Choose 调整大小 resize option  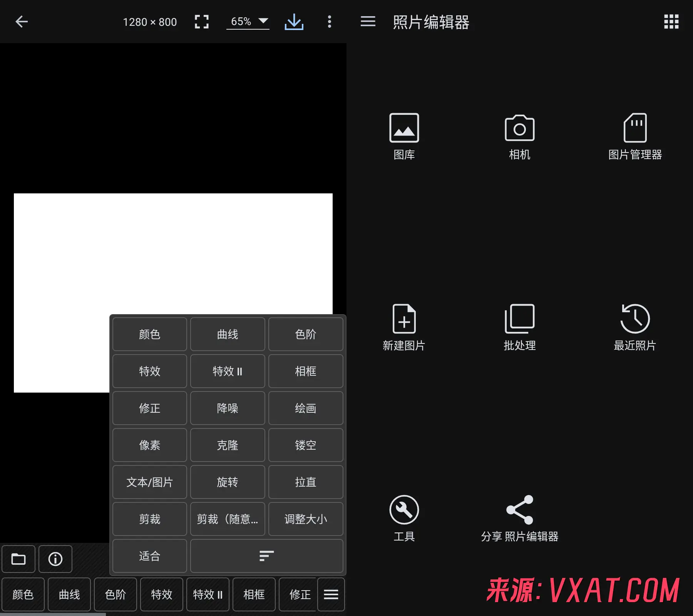[x=306, y=519]
